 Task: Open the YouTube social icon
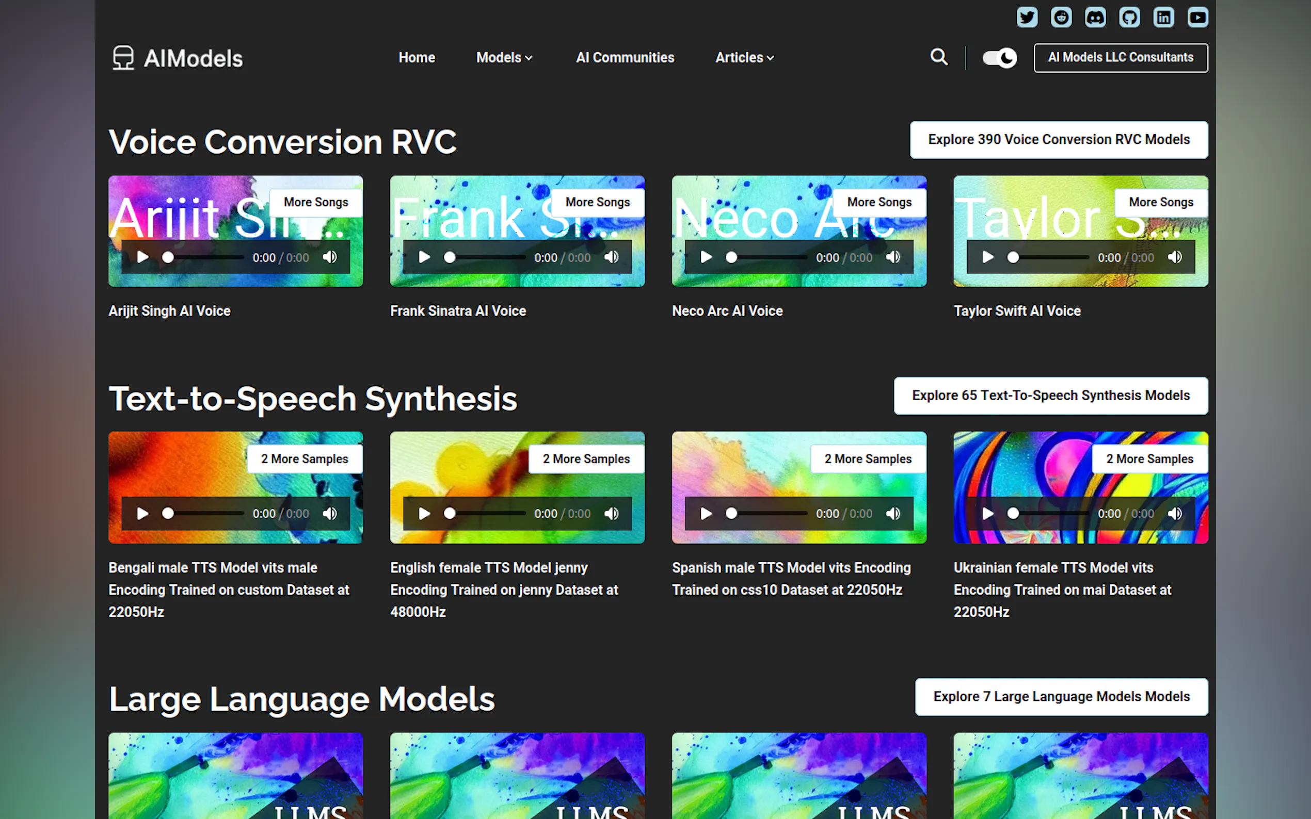point(1197,18)
